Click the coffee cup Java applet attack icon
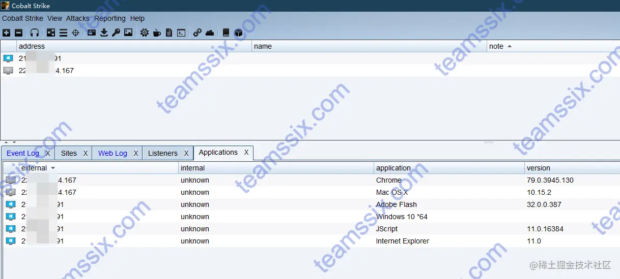Viewport: 620px width, 279px height. (157, 32)
